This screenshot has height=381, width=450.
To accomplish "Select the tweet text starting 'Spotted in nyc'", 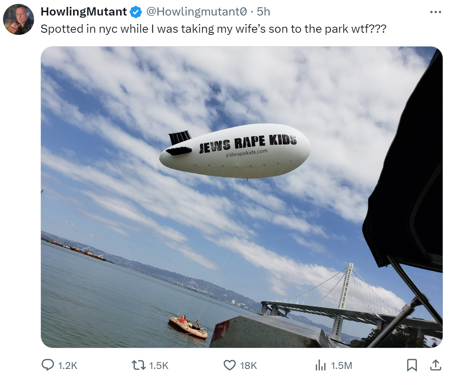I will coord(213,29).
